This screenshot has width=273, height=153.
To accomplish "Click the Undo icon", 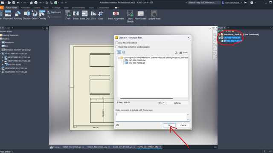I will coord(18,3).
